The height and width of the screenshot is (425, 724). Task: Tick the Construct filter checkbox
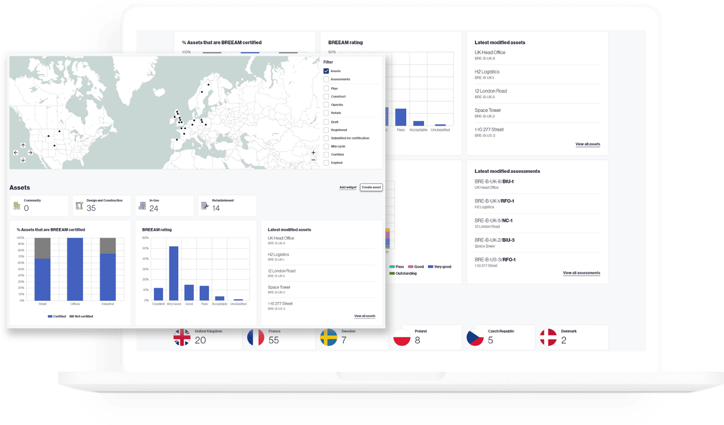click(x=326, y=97)
